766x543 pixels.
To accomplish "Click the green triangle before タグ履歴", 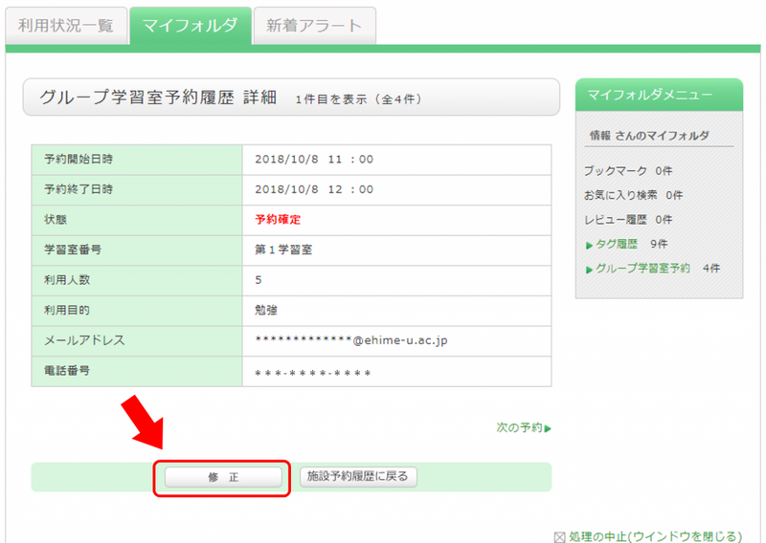I will [588, 245].
